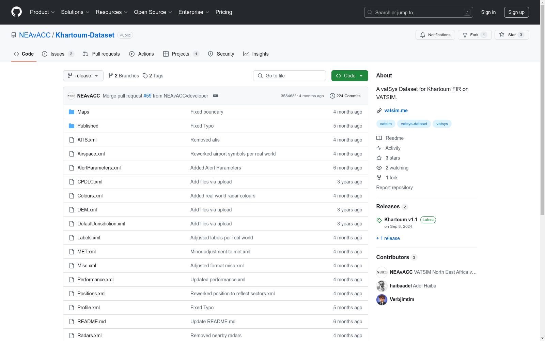Open the Radars.xml file
Screen dimensions: 545x341
click(x=90, y=336)
